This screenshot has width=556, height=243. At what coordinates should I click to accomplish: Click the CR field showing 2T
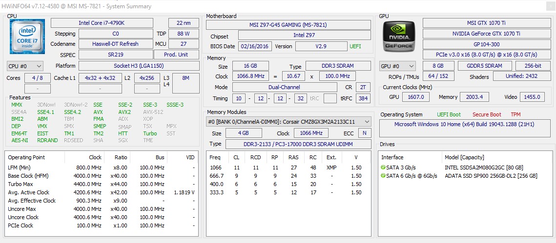point(363,87)
